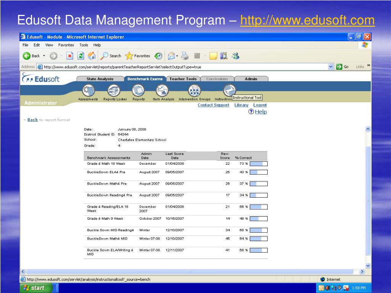Click the Back arrow icon in the browser toolbar

(x=26, y=56)
